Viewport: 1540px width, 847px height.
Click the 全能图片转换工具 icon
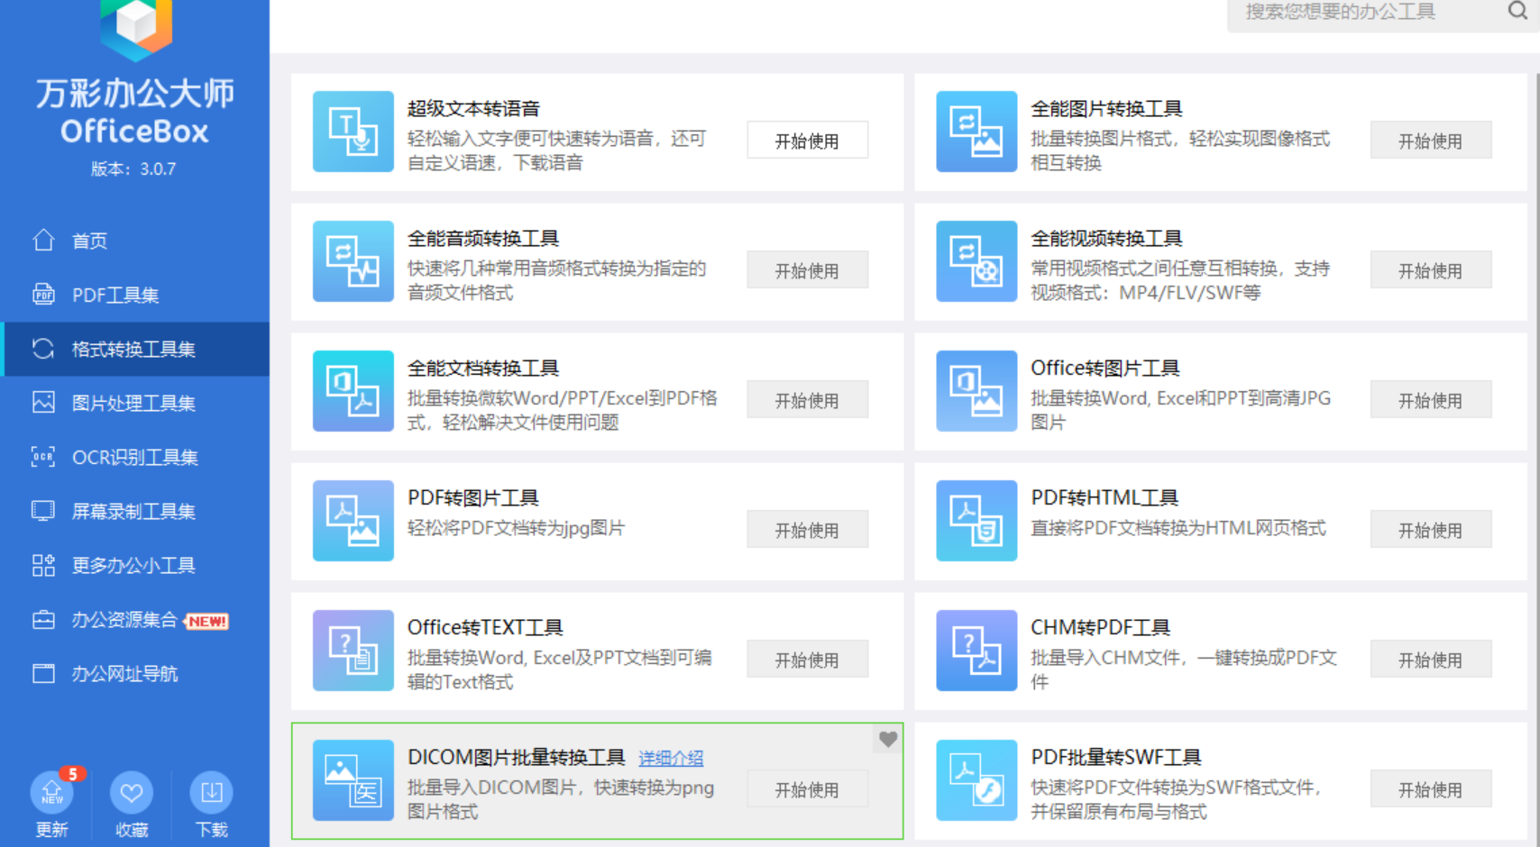tap(976, 132)
